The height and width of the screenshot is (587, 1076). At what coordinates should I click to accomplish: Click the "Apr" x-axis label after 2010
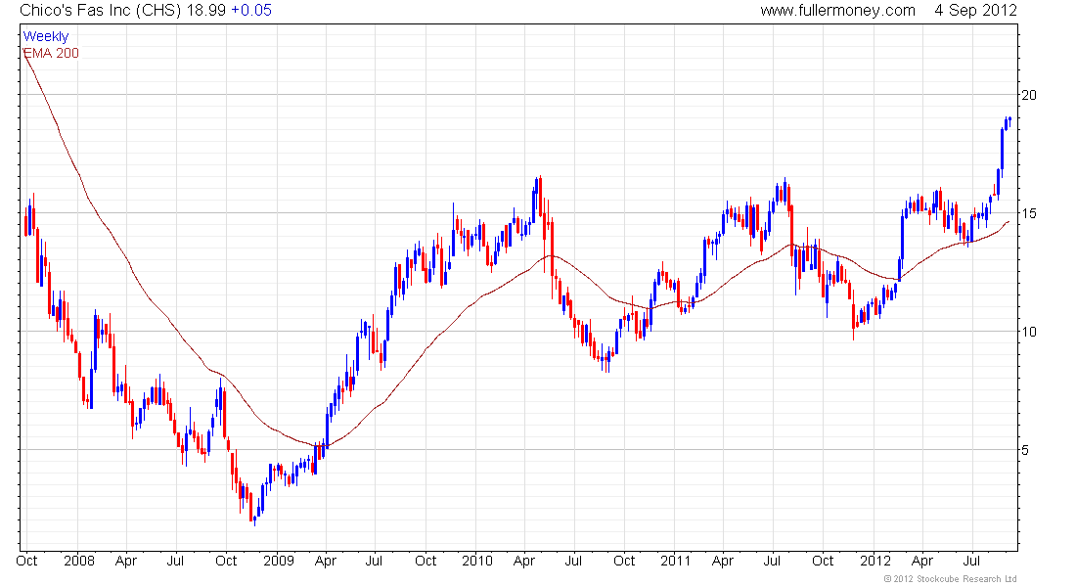point(524,561)
